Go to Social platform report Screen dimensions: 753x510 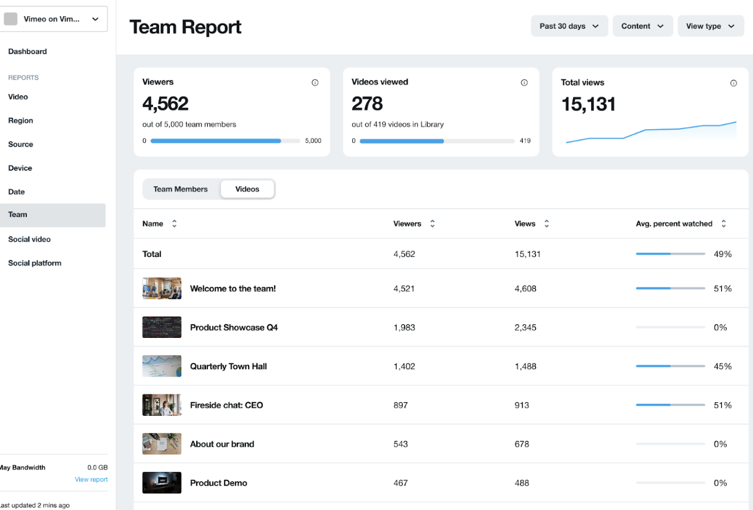click(35, 263)
